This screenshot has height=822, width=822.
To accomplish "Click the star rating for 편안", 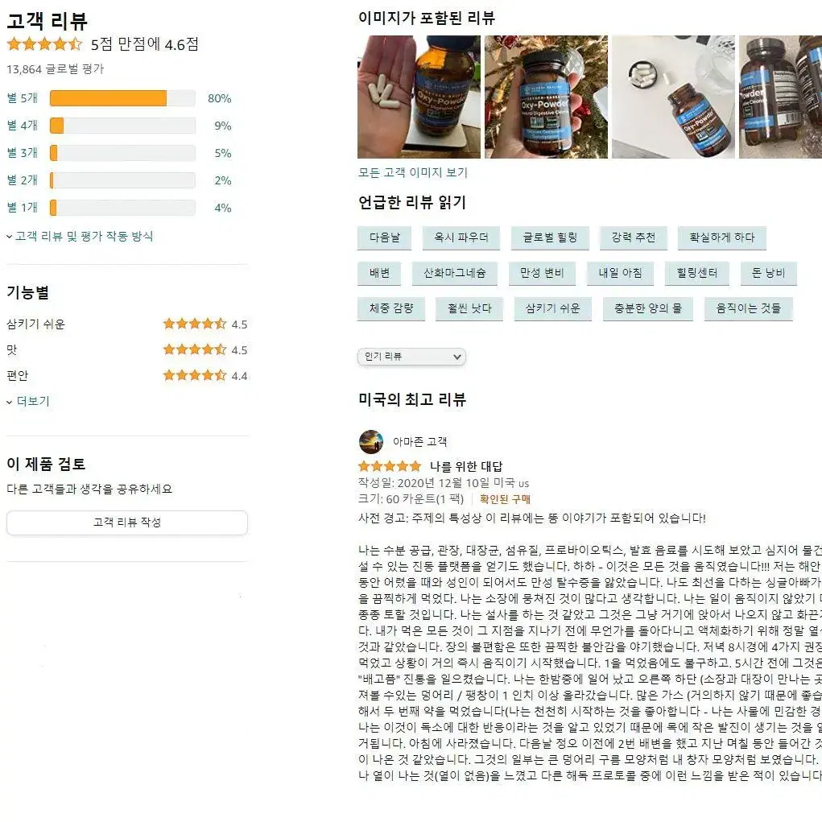I will (x=195, y=375).
